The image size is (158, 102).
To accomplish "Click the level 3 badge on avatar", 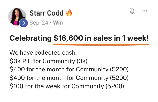I will [24, 23].
